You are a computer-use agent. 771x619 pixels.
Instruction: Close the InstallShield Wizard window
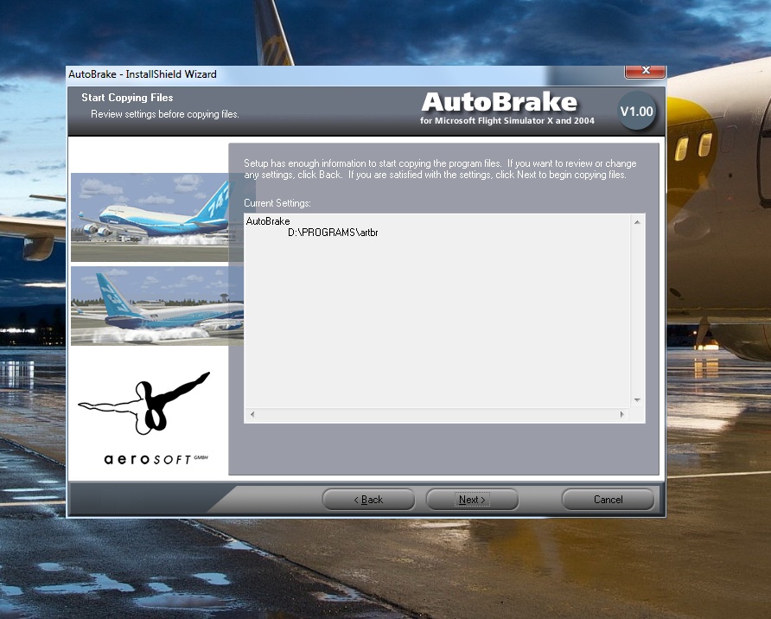[645, 71]
